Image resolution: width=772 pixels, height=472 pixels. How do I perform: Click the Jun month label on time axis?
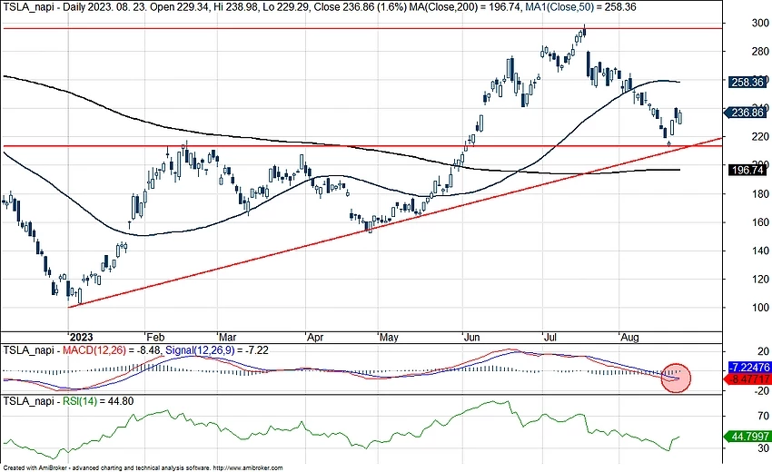471,337
